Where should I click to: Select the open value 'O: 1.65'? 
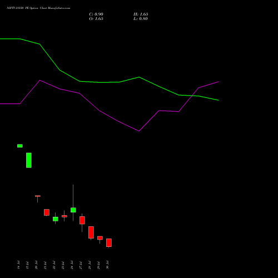click(96, 19)
